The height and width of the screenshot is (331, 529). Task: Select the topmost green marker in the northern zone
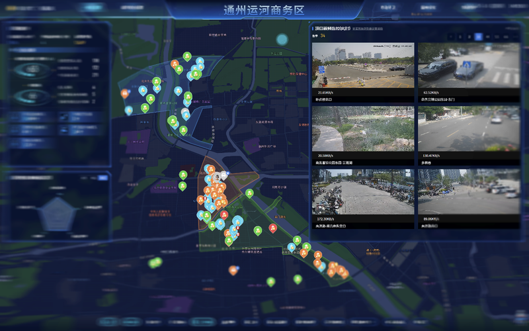click(187, 56)
